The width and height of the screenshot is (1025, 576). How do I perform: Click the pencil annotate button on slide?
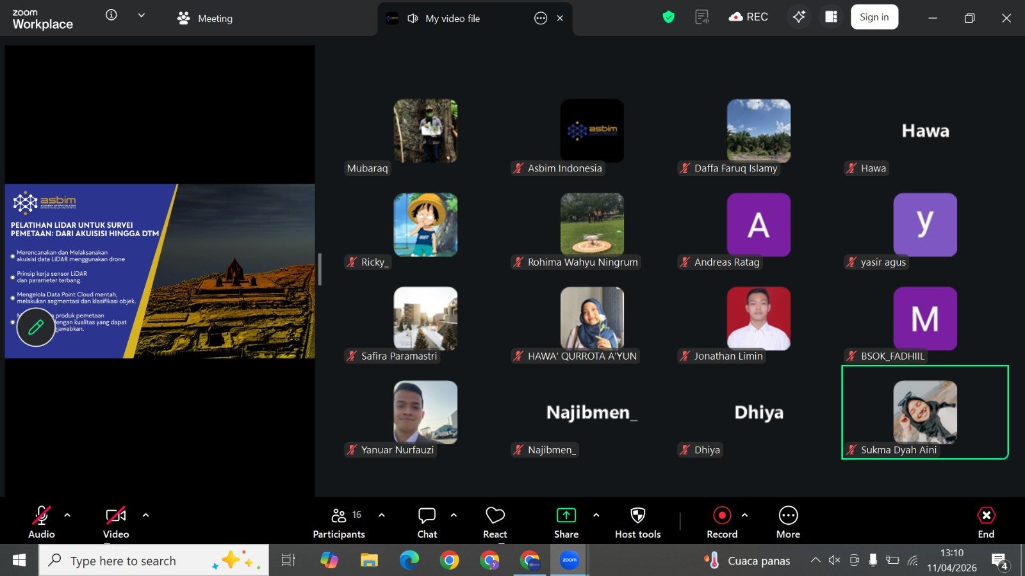coord(36,327)
